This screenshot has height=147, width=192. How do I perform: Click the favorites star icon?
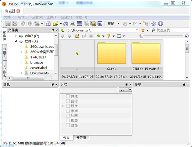point(143,30)
